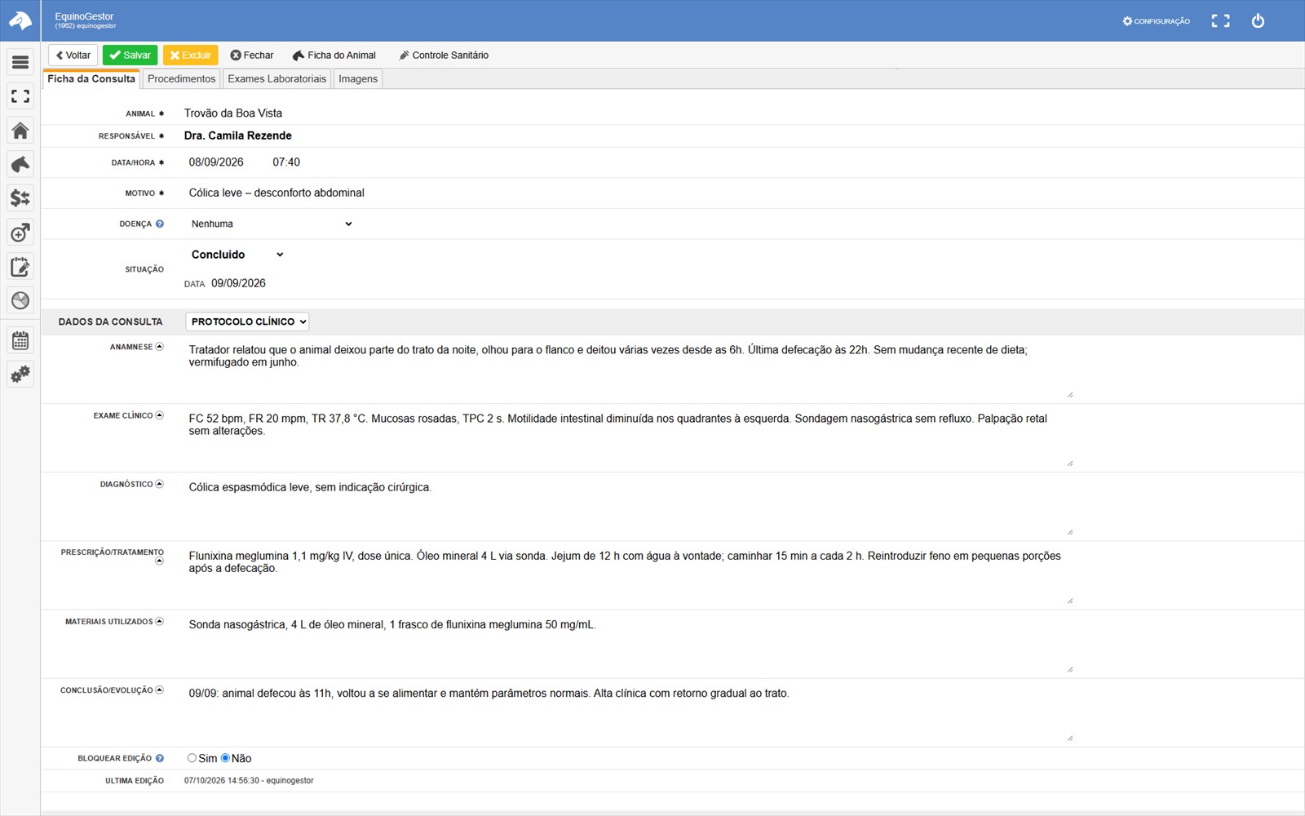Image resolution: width=1305 pixels, height=816 pixels.
Task: Click the orange Excluir button
Action: click(x=190, y=55)
